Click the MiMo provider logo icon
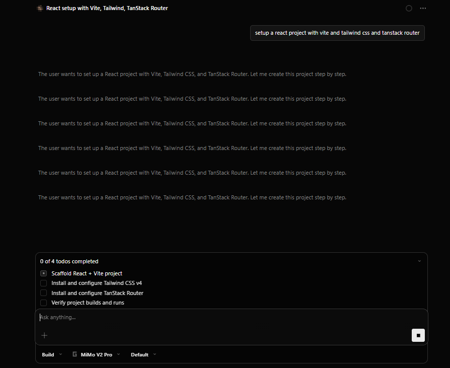Image resolution: width=450 pixels, height=368 pixels. [74, 354]
